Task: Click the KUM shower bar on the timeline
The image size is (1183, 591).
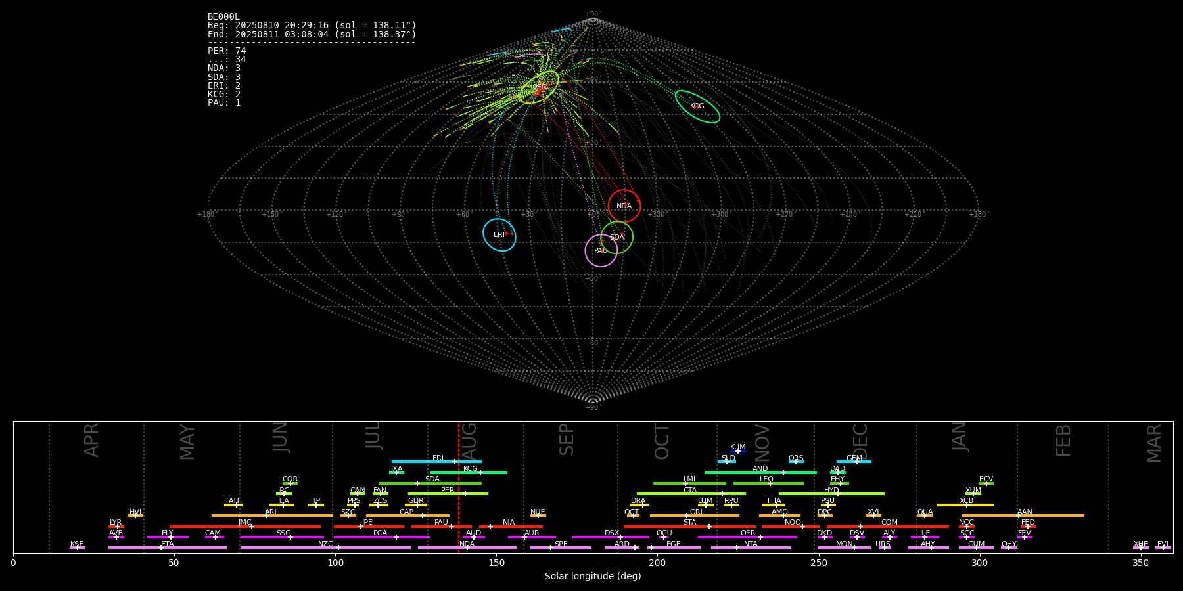Action: pyautogui.click(x=738, y=451)
